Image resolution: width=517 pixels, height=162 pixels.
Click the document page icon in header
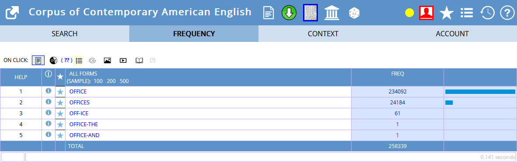click(269, 13)
